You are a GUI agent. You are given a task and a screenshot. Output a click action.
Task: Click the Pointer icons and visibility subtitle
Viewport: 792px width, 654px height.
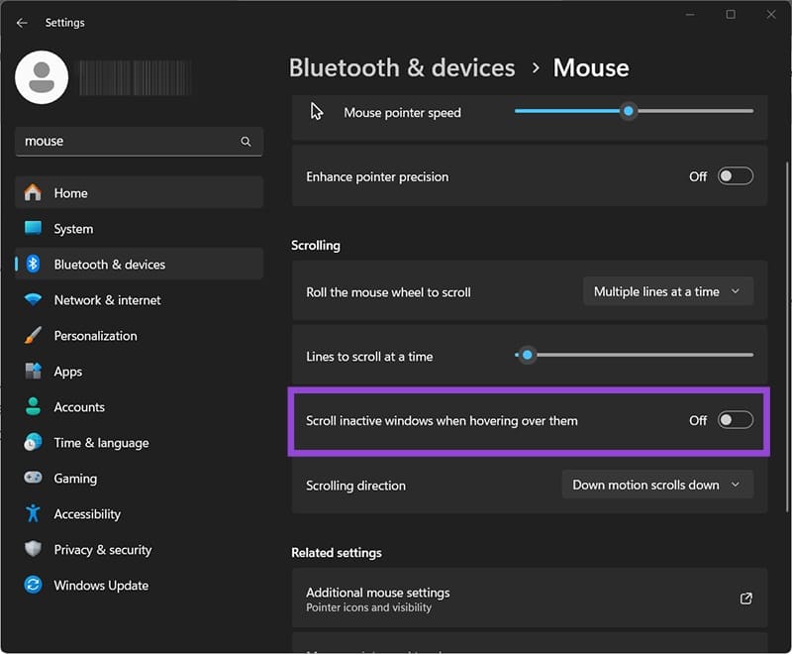(x=368, y=607)
